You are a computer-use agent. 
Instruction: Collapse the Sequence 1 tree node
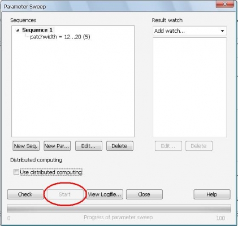tap(18, 31)
